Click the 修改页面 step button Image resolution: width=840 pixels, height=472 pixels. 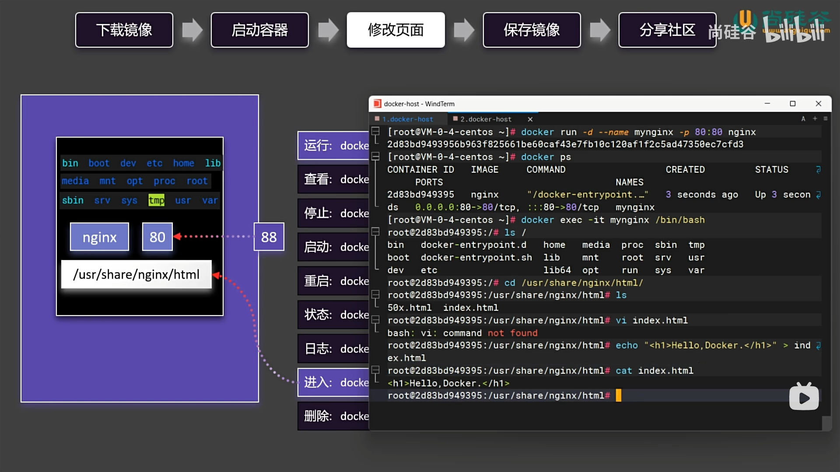395,30
